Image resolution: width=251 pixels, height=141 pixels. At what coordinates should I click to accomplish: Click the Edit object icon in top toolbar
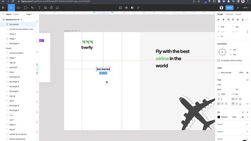(x=120, y=8)
